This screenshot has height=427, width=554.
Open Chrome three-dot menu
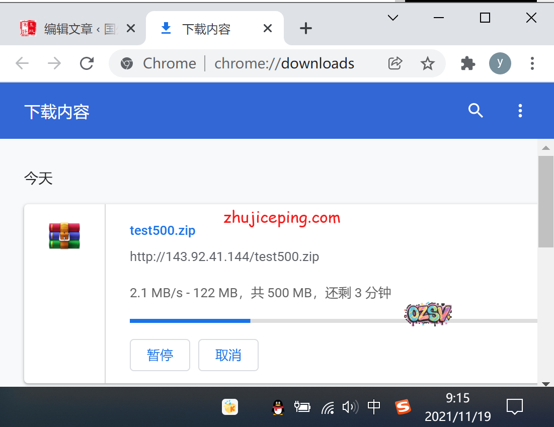click(x=532, y=63)
